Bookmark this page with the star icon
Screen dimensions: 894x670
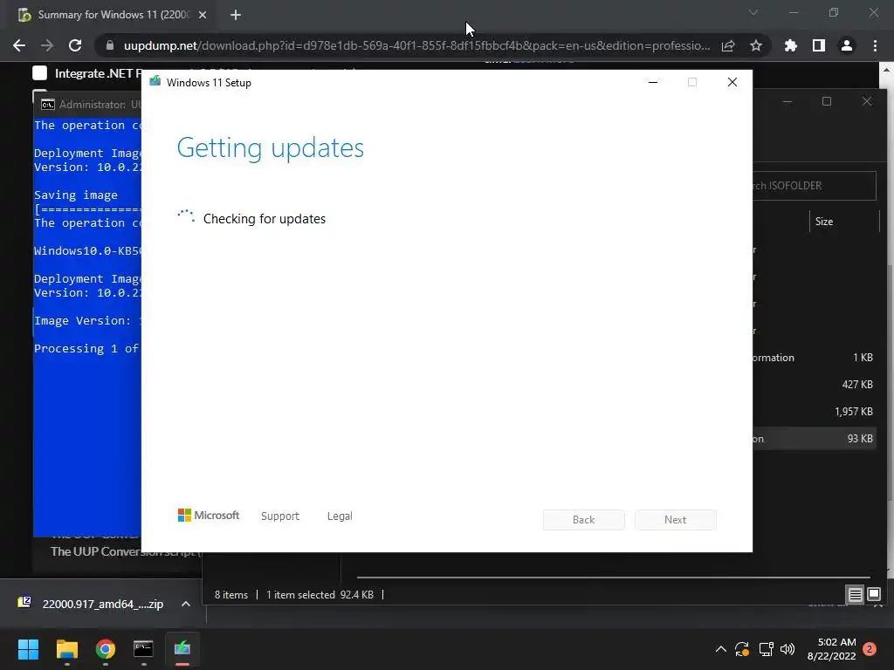click(756, 45)
